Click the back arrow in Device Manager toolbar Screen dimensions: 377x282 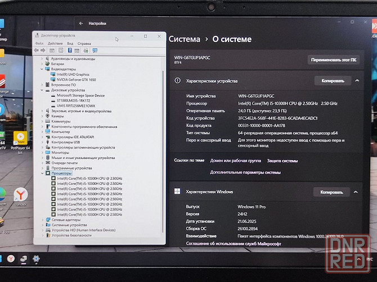tap(37, 51)
